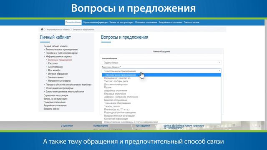Open 'Мои жалобы' in the sidebar

click(x=54, y=70)
